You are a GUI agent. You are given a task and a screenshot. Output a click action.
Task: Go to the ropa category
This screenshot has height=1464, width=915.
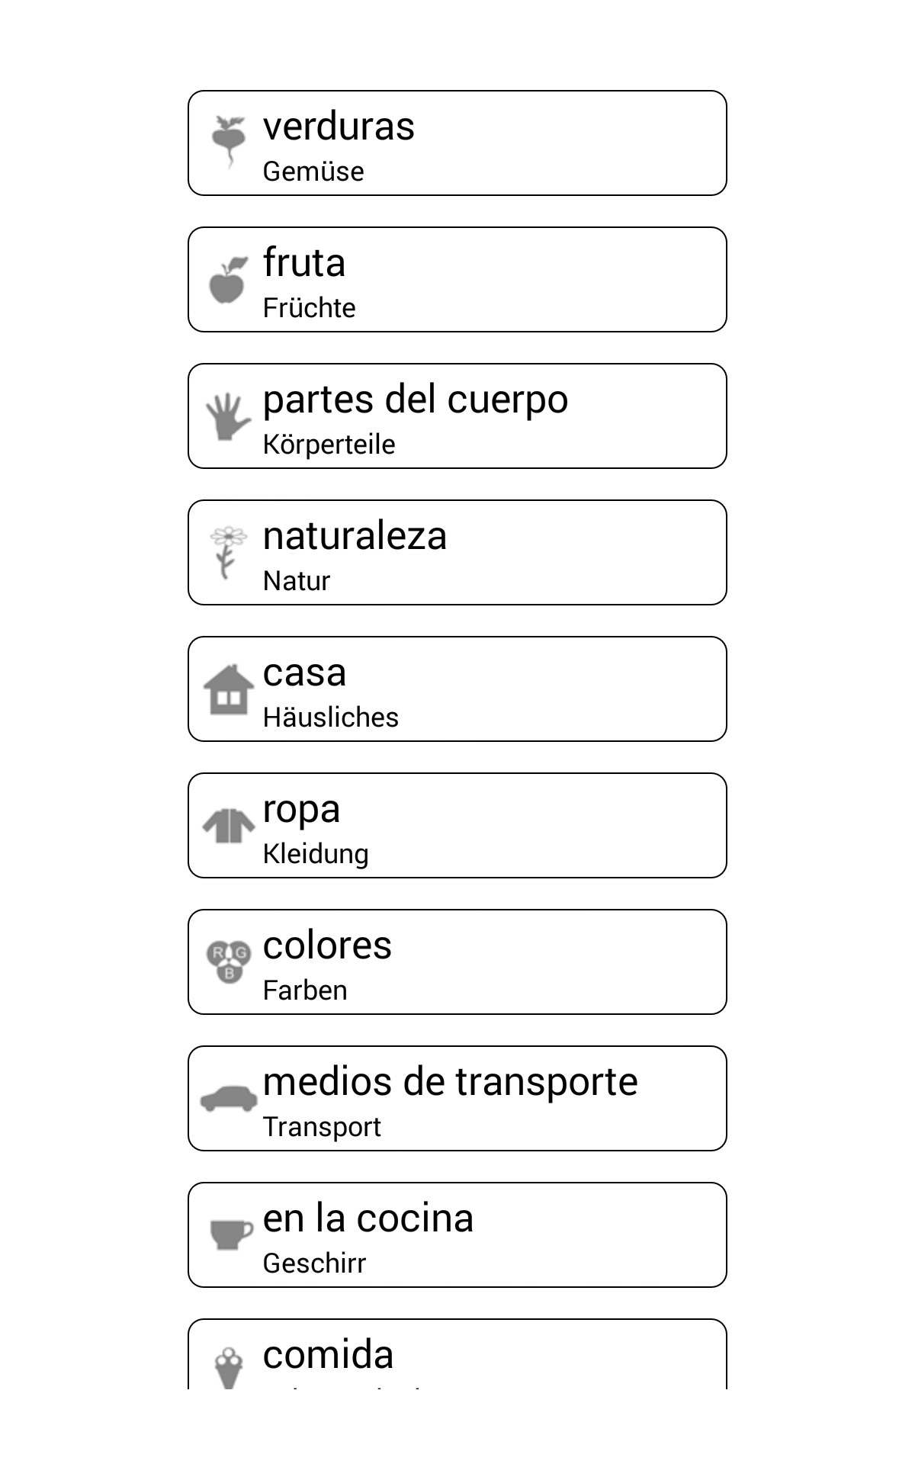tap(457, 825)
